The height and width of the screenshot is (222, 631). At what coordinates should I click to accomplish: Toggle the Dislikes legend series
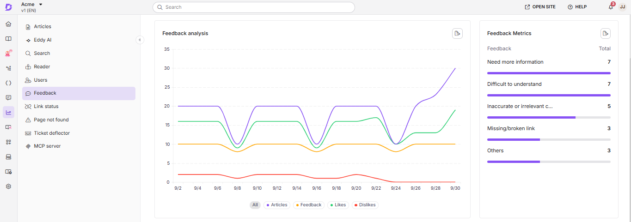(365, 205)
